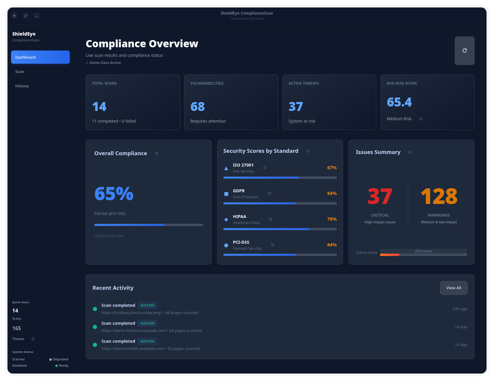494x381 pixels.
Task: Click the View All button
Action: pyautogui.click(x=454, y=288)
